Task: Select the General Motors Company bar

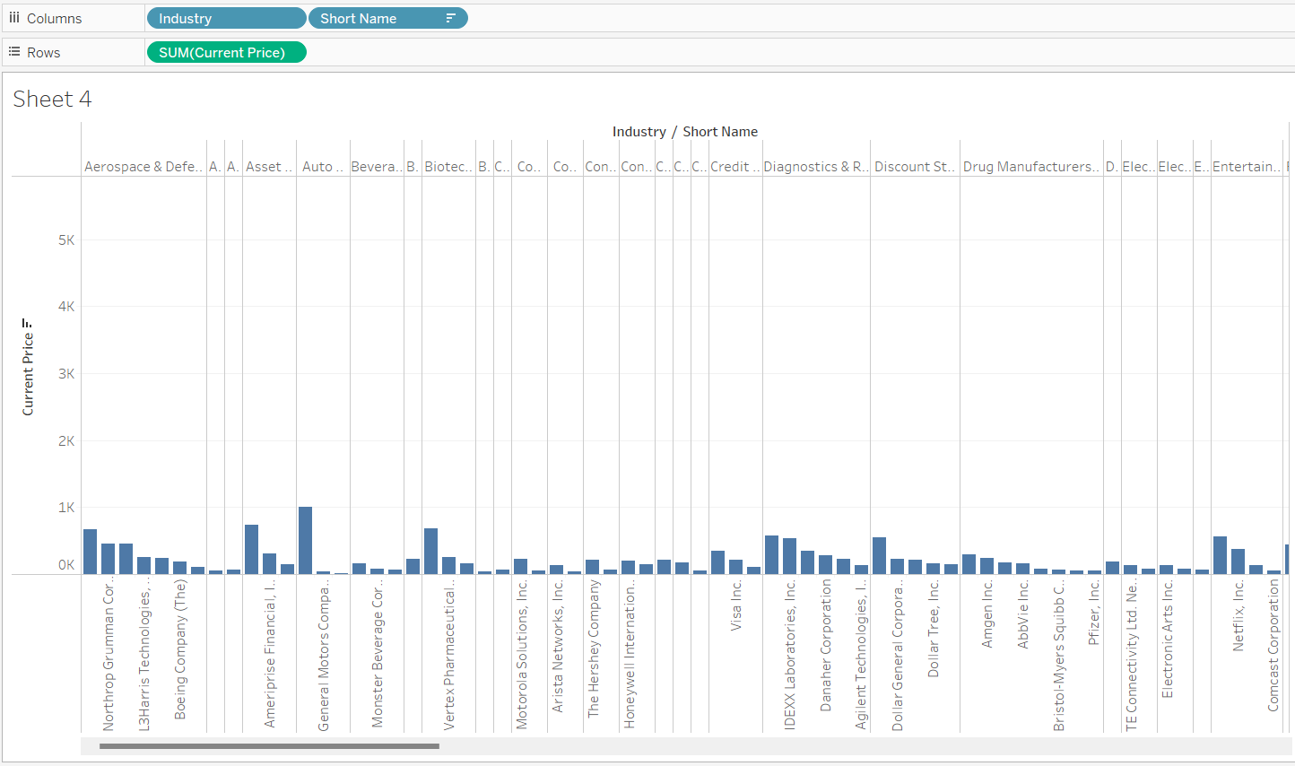Action: pyautogui.click(x=305, y=540)
